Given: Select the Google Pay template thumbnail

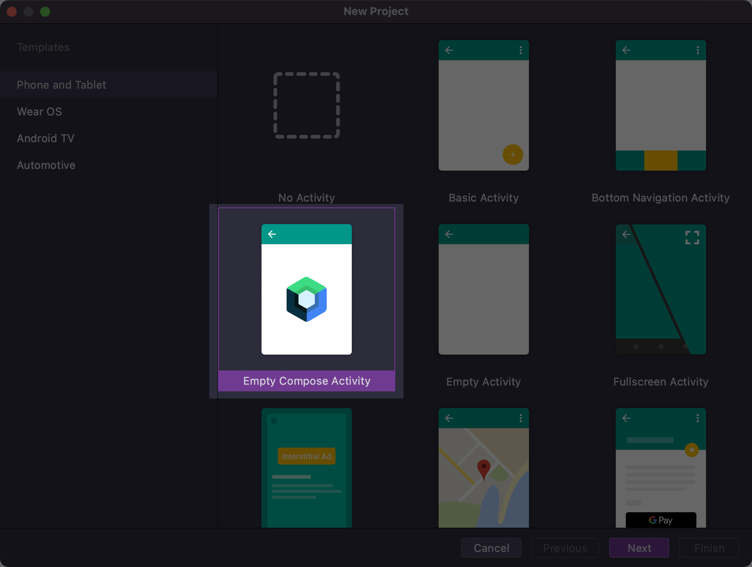Looking at the screenshot, I should coord(661,468).
